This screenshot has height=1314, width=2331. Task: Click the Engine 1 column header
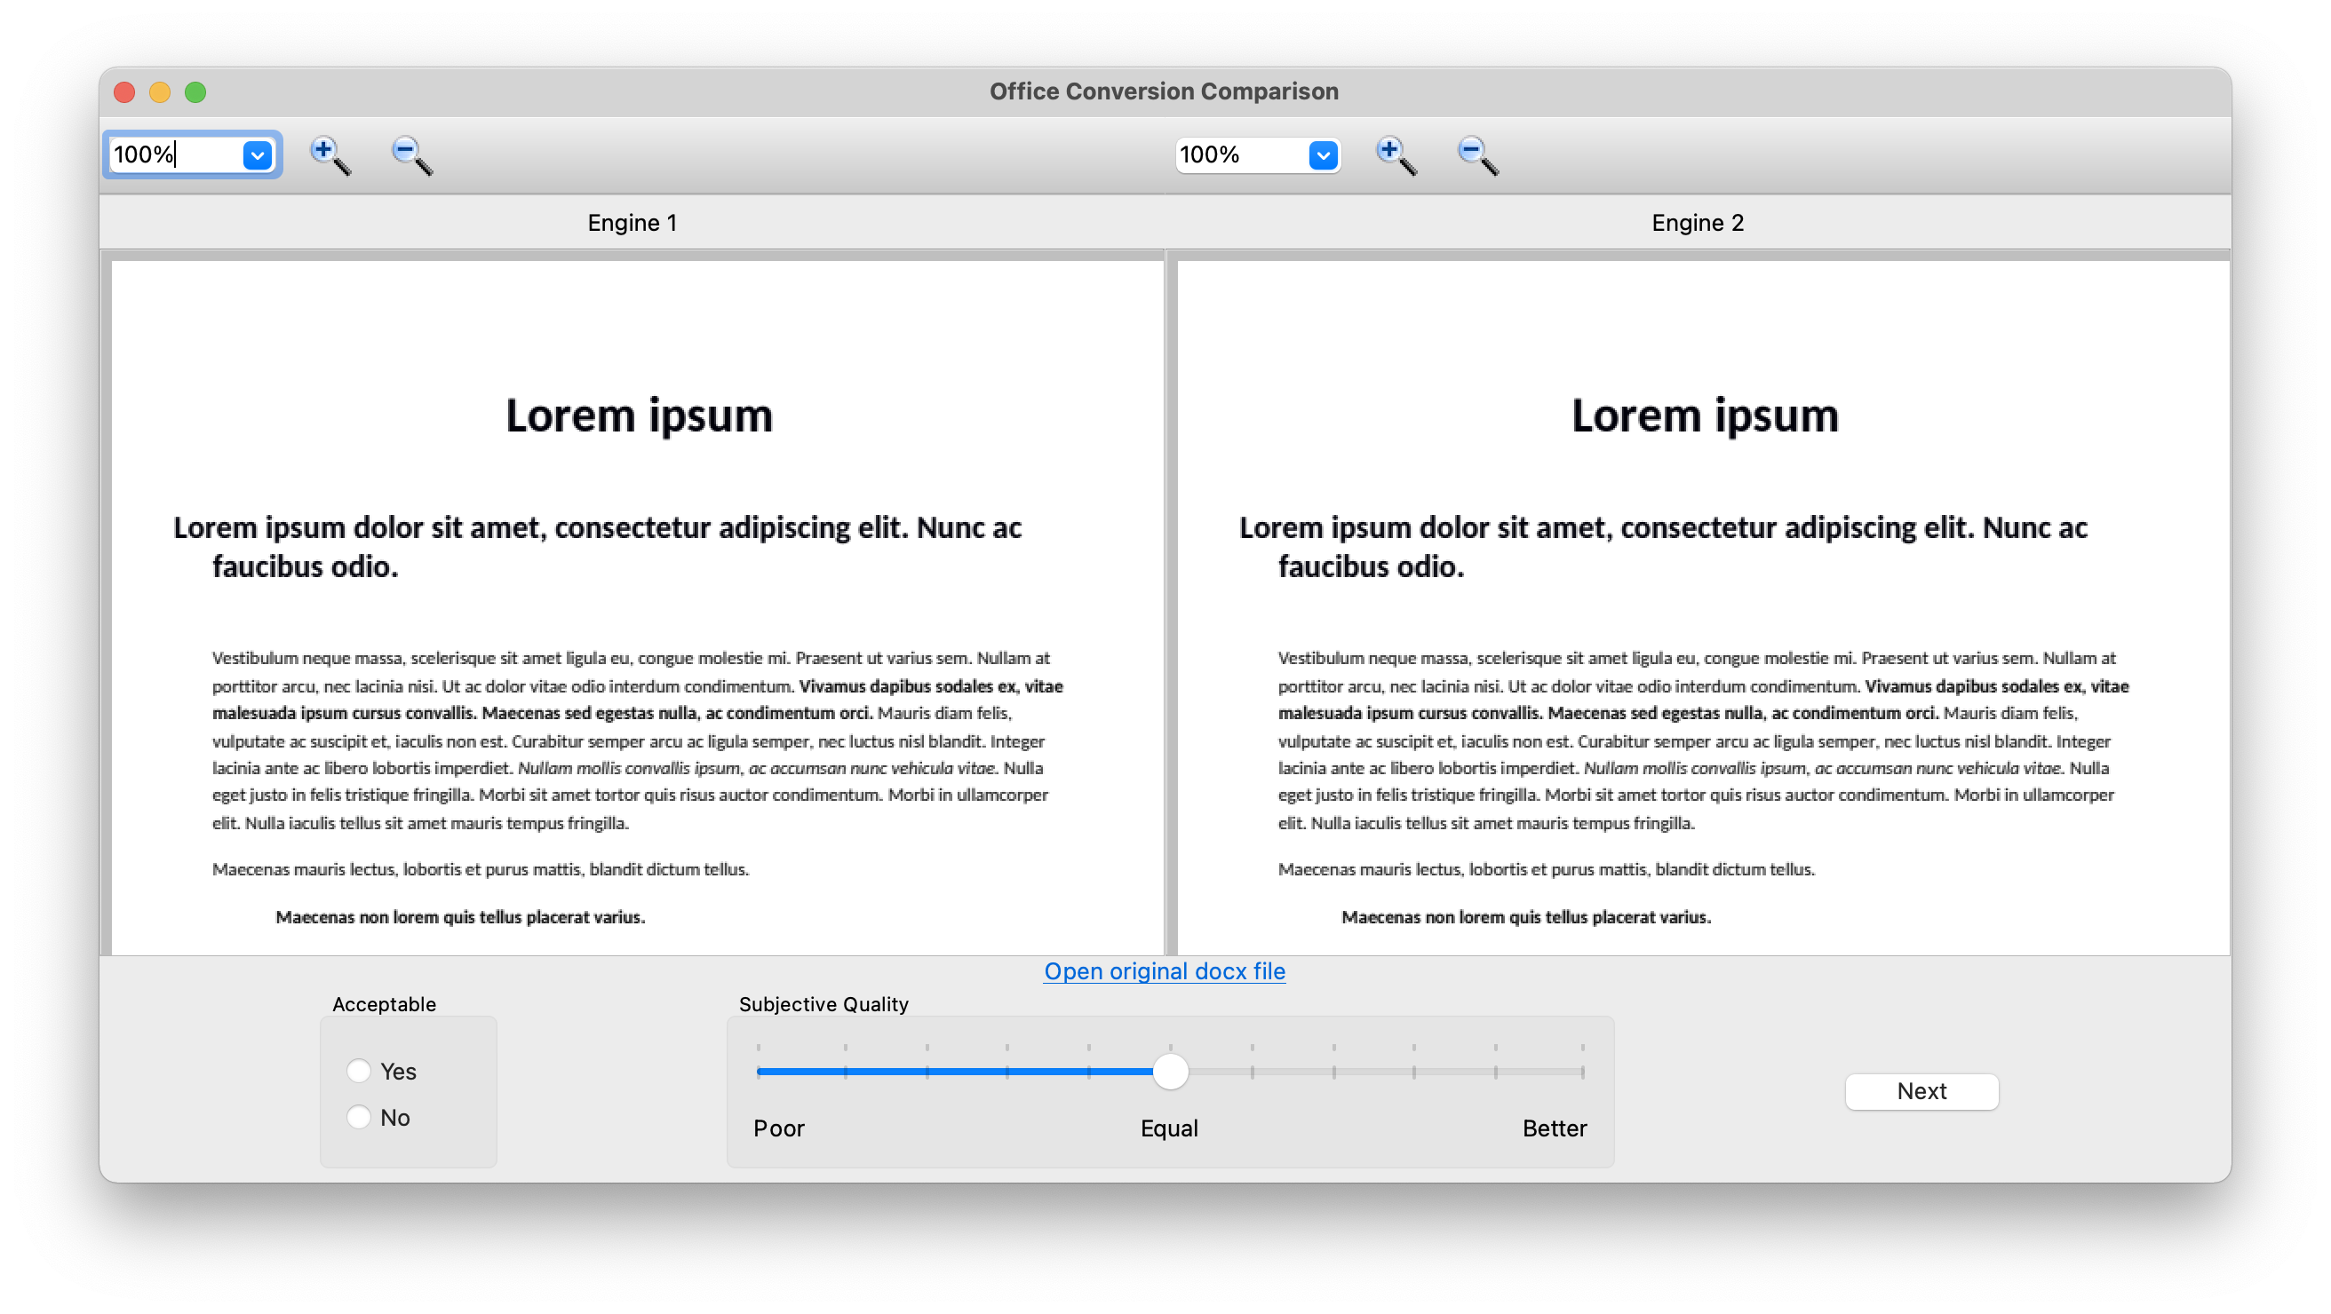click(632, 224)
